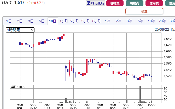Switch chart to 6ヶ月 tab
The height and width of the screenshot is (109, 175).
click(x=97, y=21)
